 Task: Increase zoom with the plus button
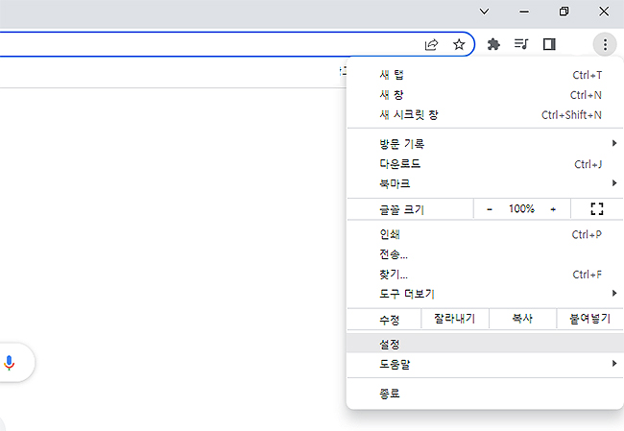[x=553, y=209]
